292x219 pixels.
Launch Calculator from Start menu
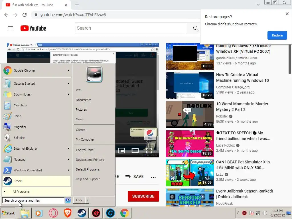click(x=36, y=105)
